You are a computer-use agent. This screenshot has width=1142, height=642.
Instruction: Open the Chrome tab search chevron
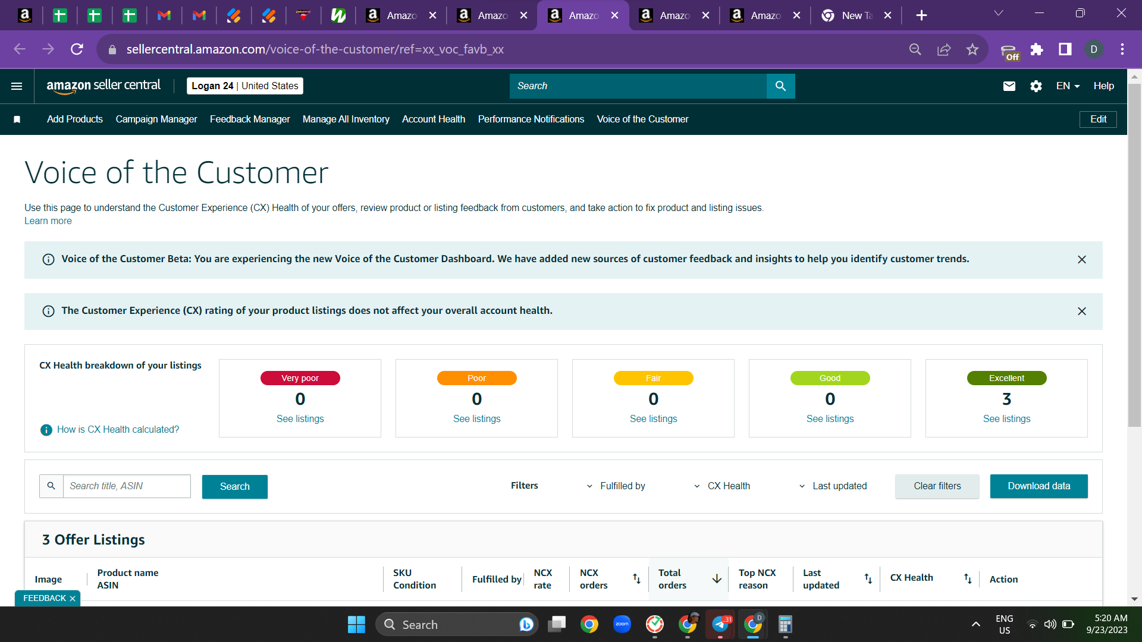coord(999,14)
